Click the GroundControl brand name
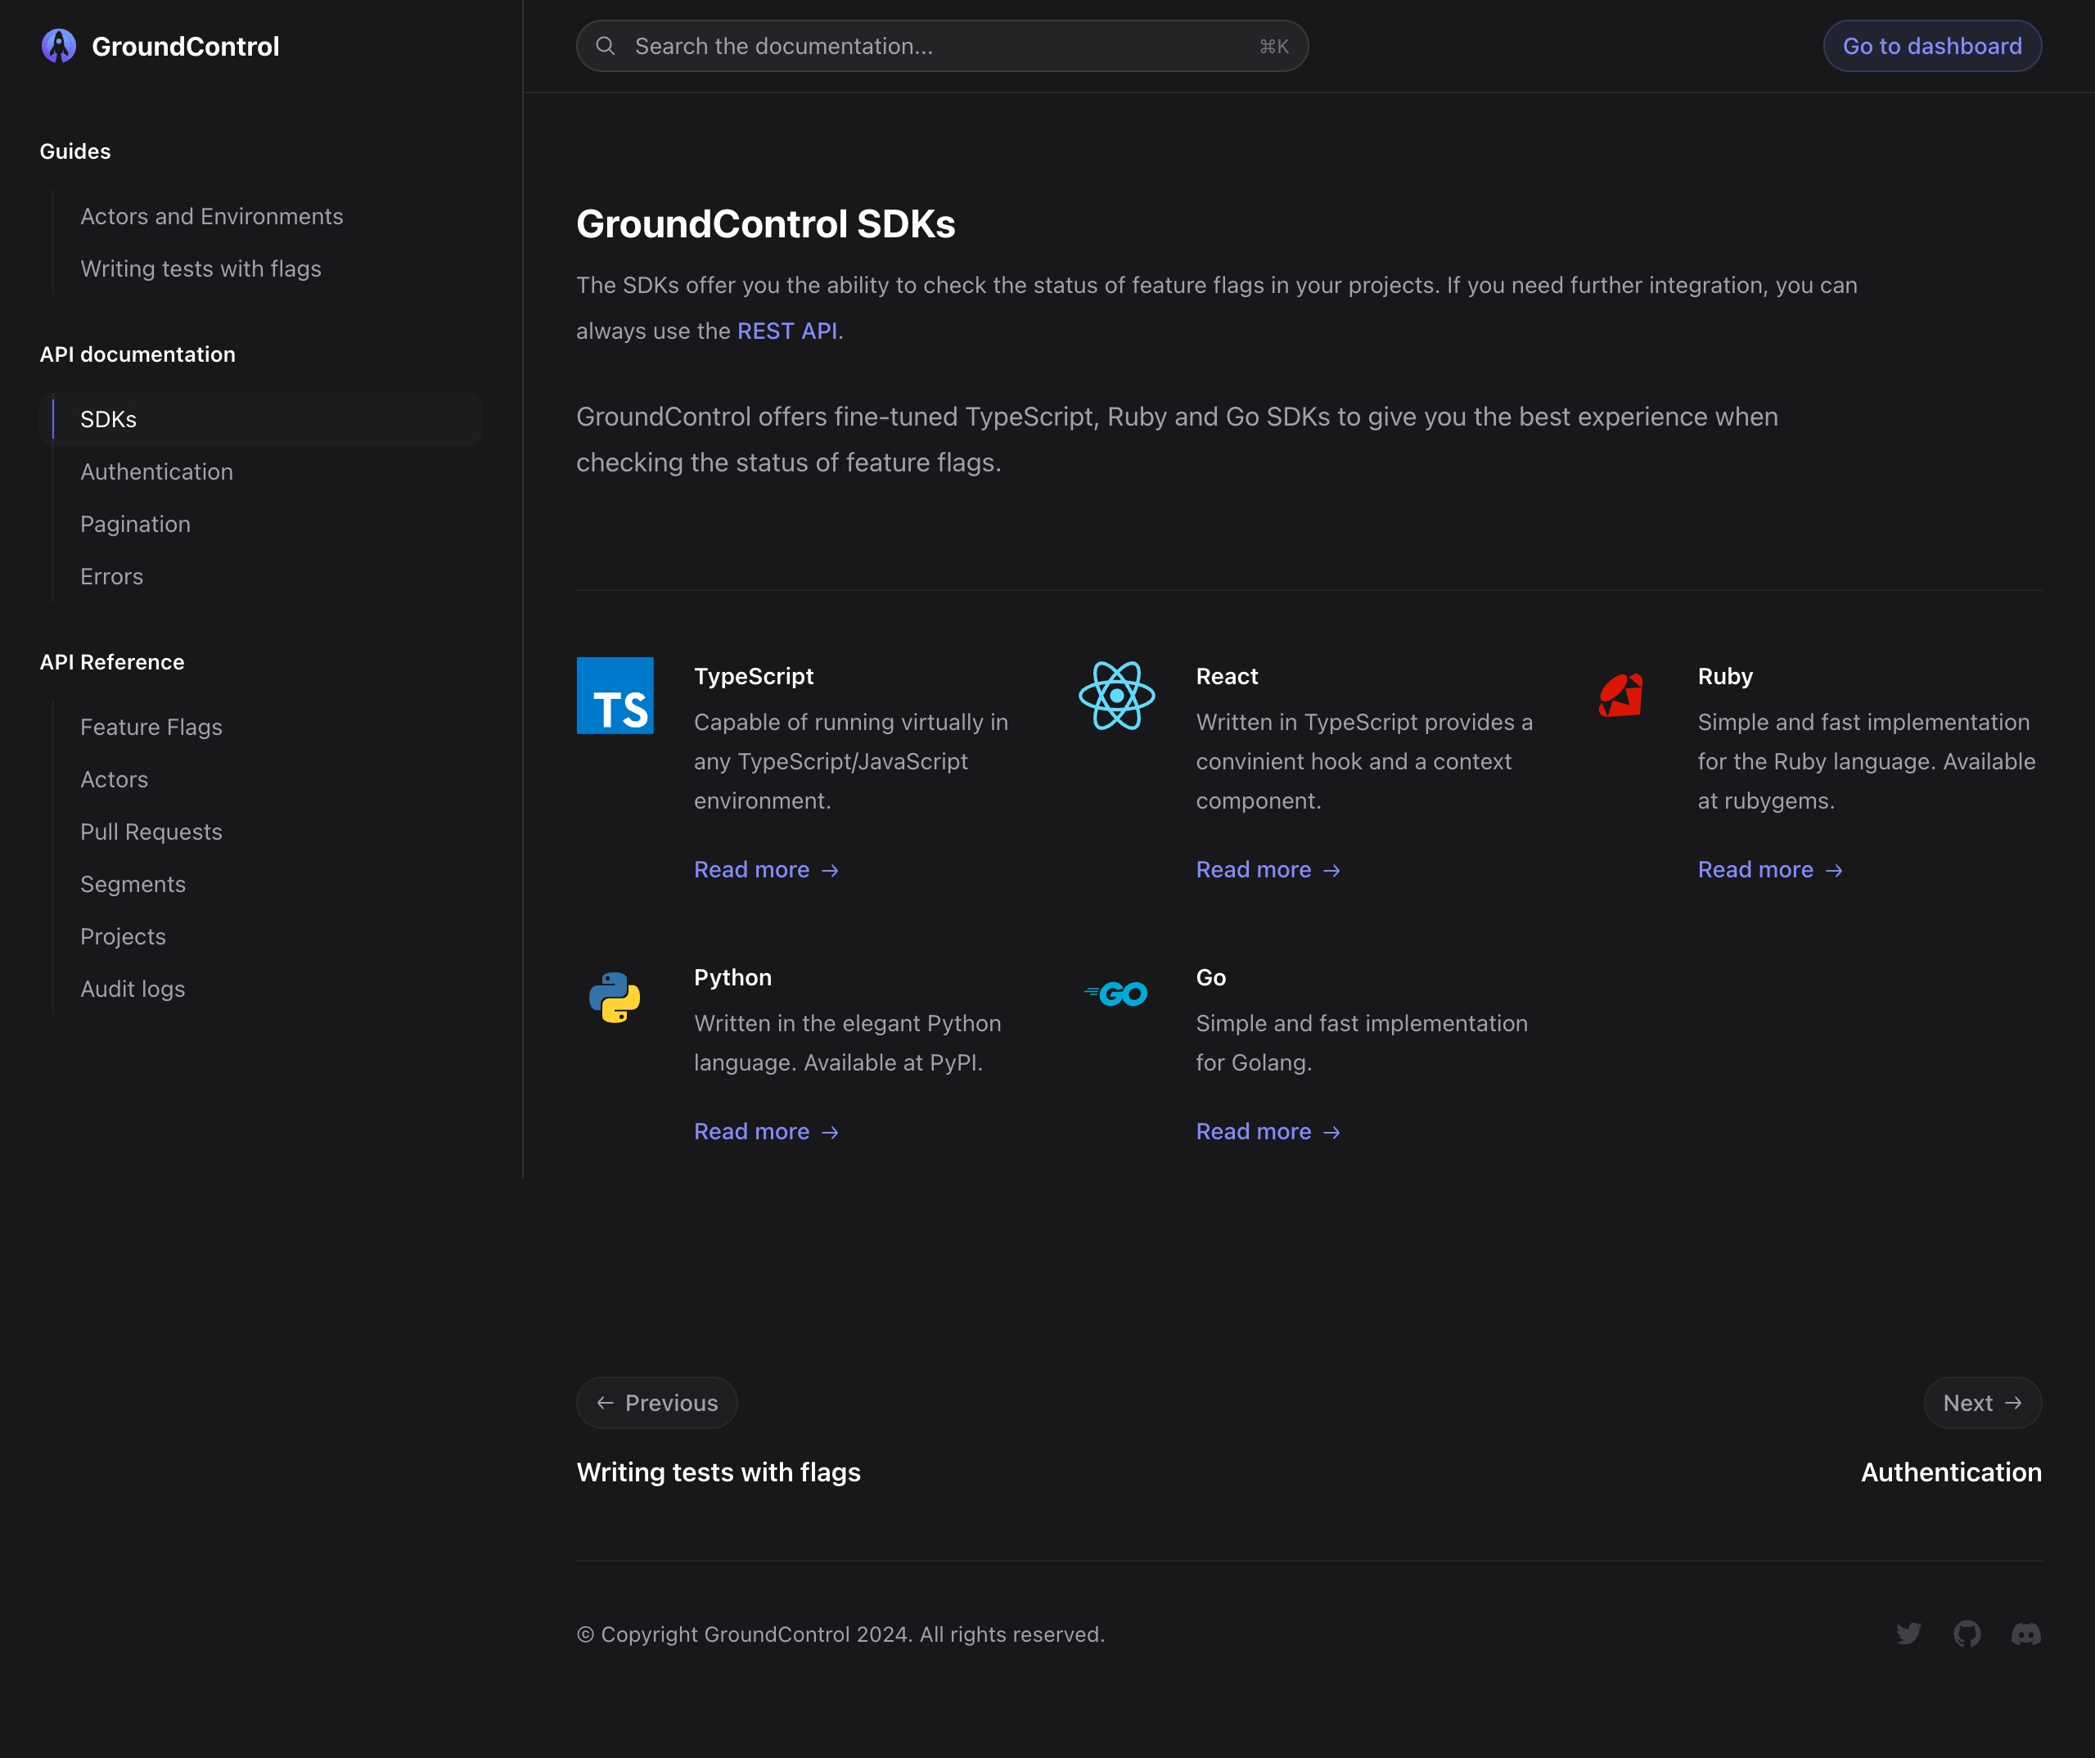The image size is (2095, 1758). pyautogui.click(x=186, y=46)
